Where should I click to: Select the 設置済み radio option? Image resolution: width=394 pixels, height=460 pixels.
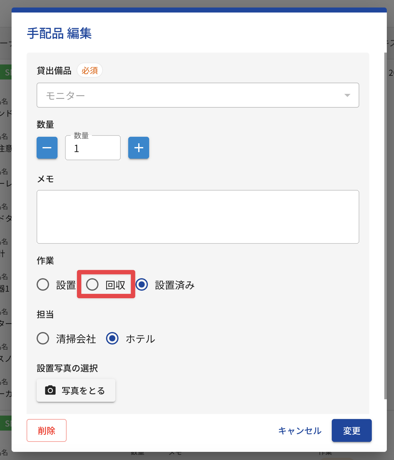(142, 284)
